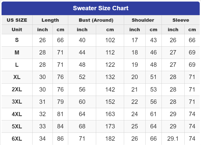This screenshot has height=145, width=201.
Task: Select the Sleeve column header
Action: tap(181, 20)
